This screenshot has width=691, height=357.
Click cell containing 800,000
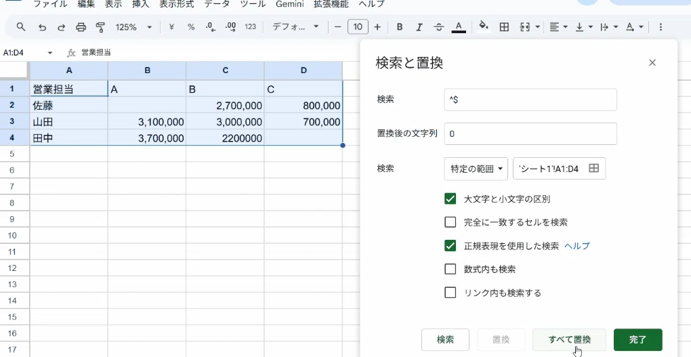tap(303, 105)
